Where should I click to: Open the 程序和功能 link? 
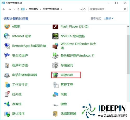click(20, 65)
